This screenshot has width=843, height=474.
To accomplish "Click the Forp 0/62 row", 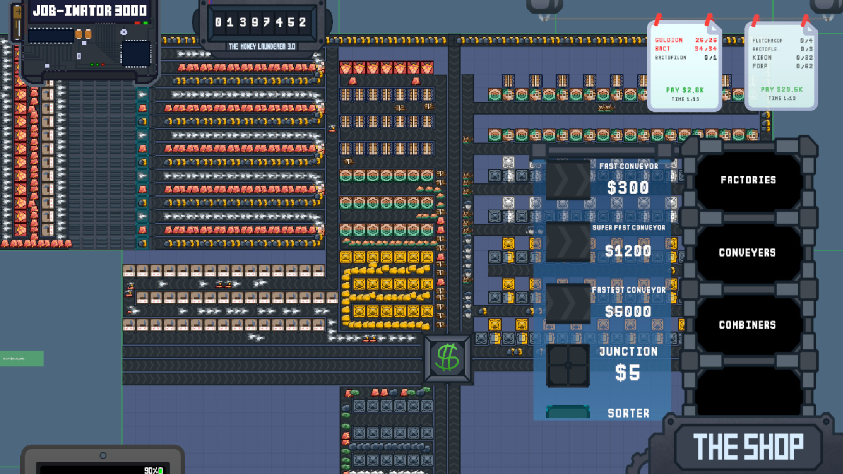I will (x=782, y=66).
